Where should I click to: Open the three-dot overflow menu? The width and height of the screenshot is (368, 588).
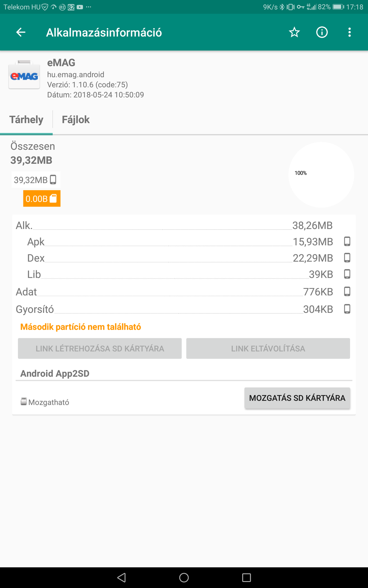[x=349, y=32]
